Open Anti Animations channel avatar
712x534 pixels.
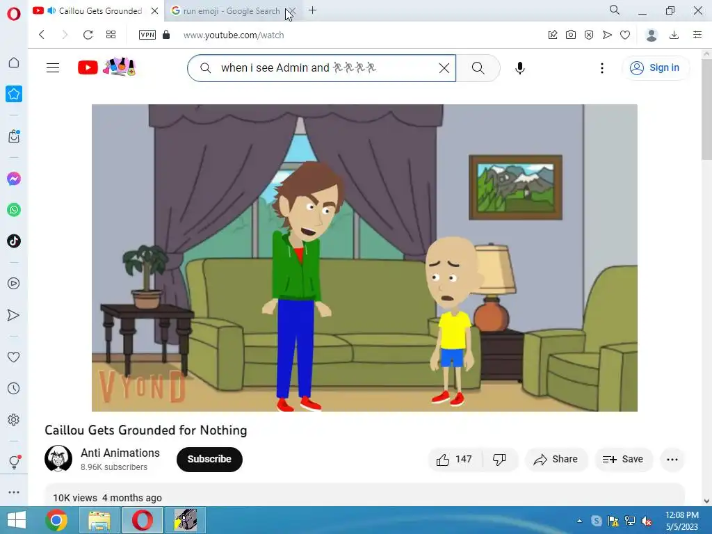pyautogui.click(x=58, y=459)
